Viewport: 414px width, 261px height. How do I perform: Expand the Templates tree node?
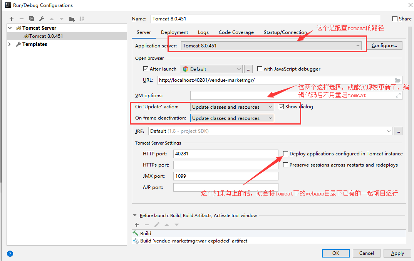point(10,44)
